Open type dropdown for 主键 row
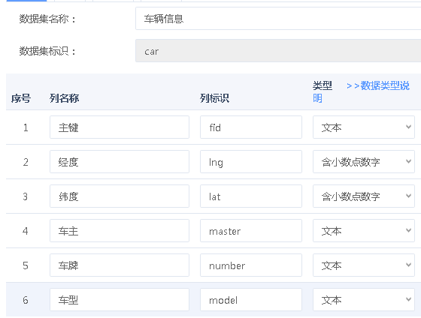The height and width of the screenshot is (318, 421). click(x=364, y=127)
